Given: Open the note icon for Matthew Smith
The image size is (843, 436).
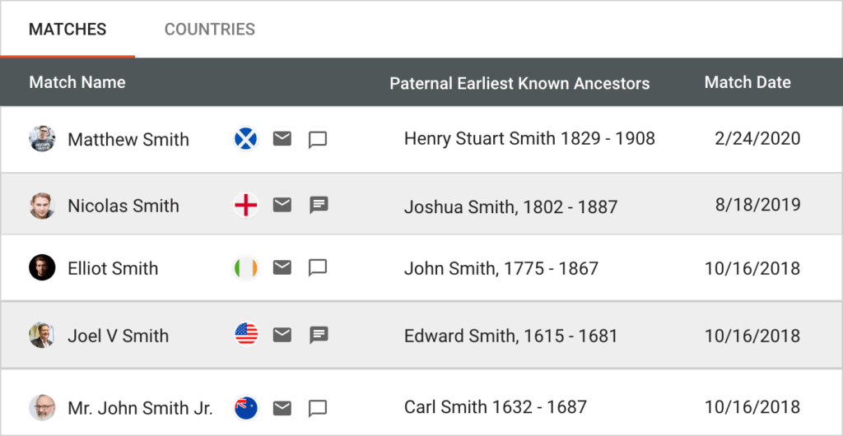Looking at the screenshot, I should pyautogui.click(x=318, y=140).
